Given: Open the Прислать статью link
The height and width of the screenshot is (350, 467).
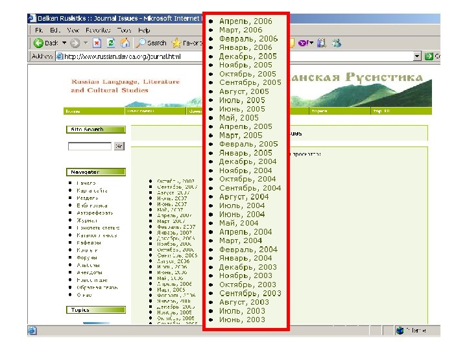Looking at the screenshot, I should pyautogui.click(x=98, y=227).
